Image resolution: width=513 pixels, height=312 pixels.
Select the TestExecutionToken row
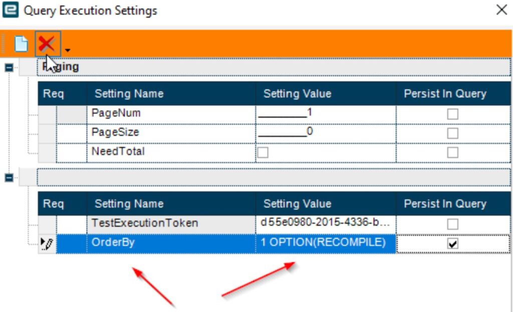(274, 224)
